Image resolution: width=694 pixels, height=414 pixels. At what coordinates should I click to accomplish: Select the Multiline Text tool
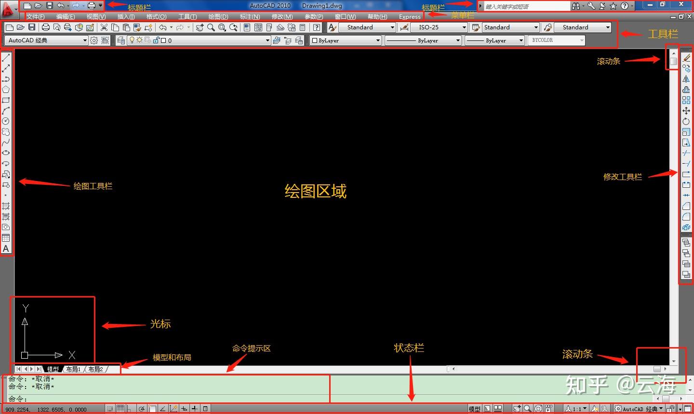coord(6,249)
